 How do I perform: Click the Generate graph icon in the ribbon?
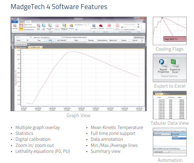point(15,26)
